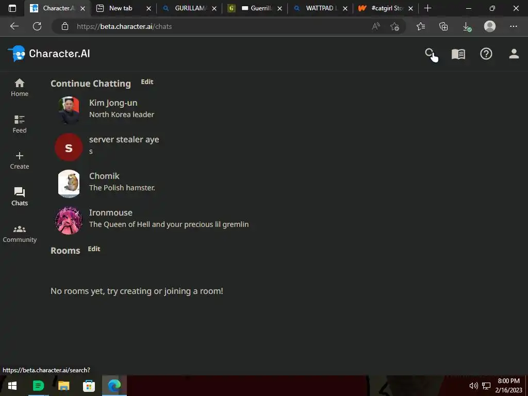Click the Chomik hamster avatar
Viewport: 528px width, 396px height.
69,184
